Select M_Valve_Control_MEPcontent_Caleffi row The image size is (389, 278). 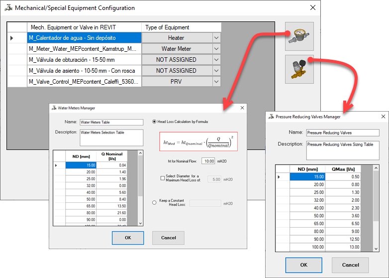click(85, 82)
